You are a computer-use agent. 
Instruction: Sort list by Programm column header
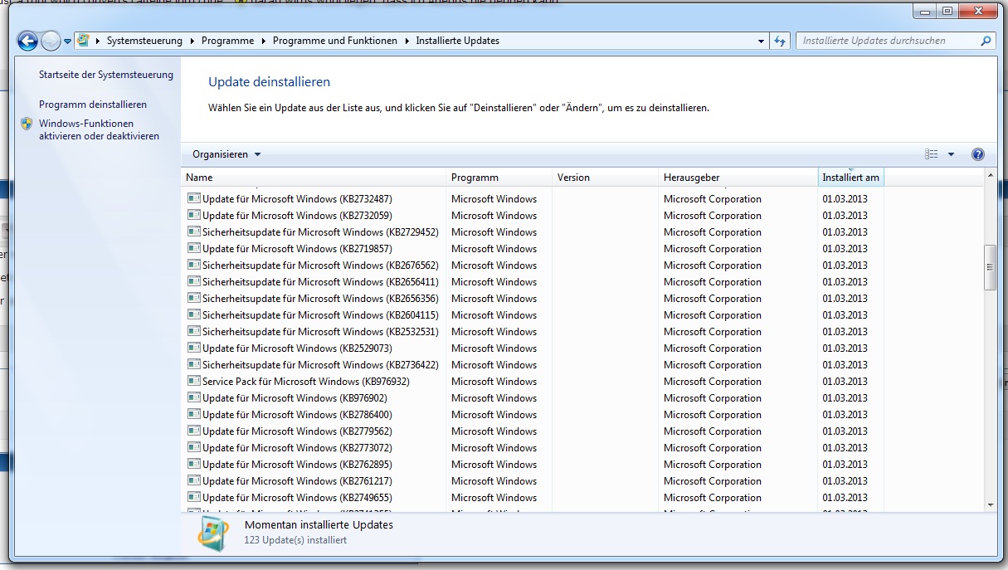click(499, 178)
